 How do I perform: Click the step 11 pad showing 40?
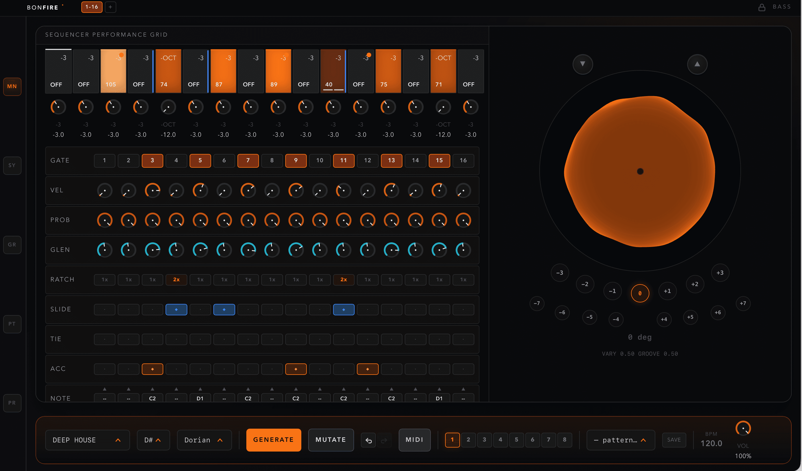tap(333, 71)
